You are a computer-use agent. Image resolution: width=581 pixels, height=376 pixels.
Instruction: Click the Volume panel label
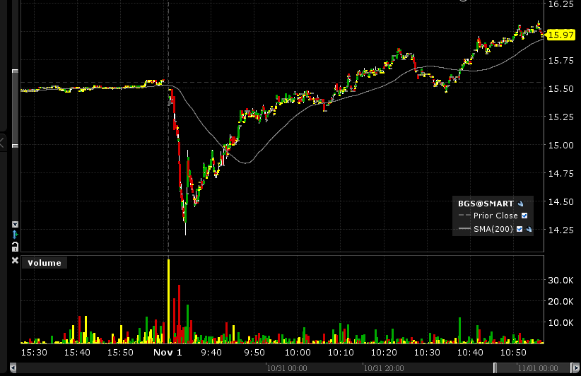click(x=45, y=263)
